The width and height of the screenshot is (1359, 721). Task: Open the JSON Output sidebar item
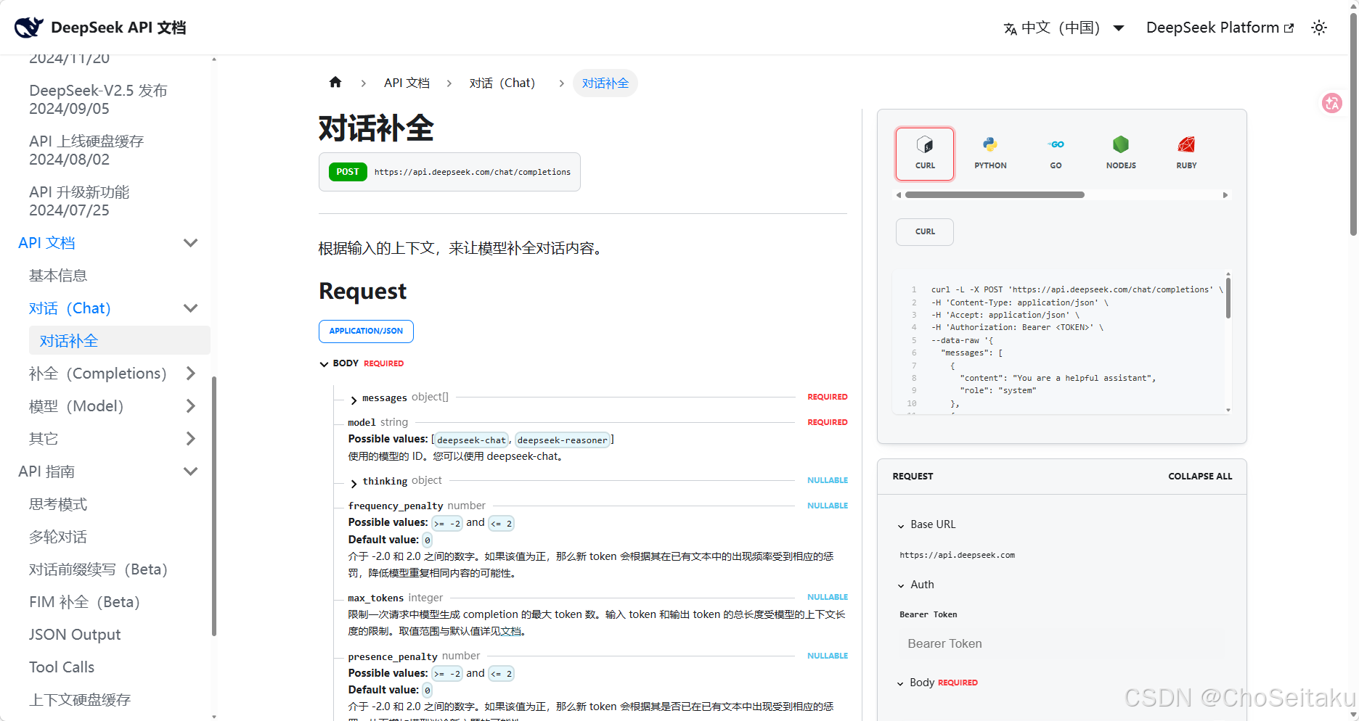(75, 635)
